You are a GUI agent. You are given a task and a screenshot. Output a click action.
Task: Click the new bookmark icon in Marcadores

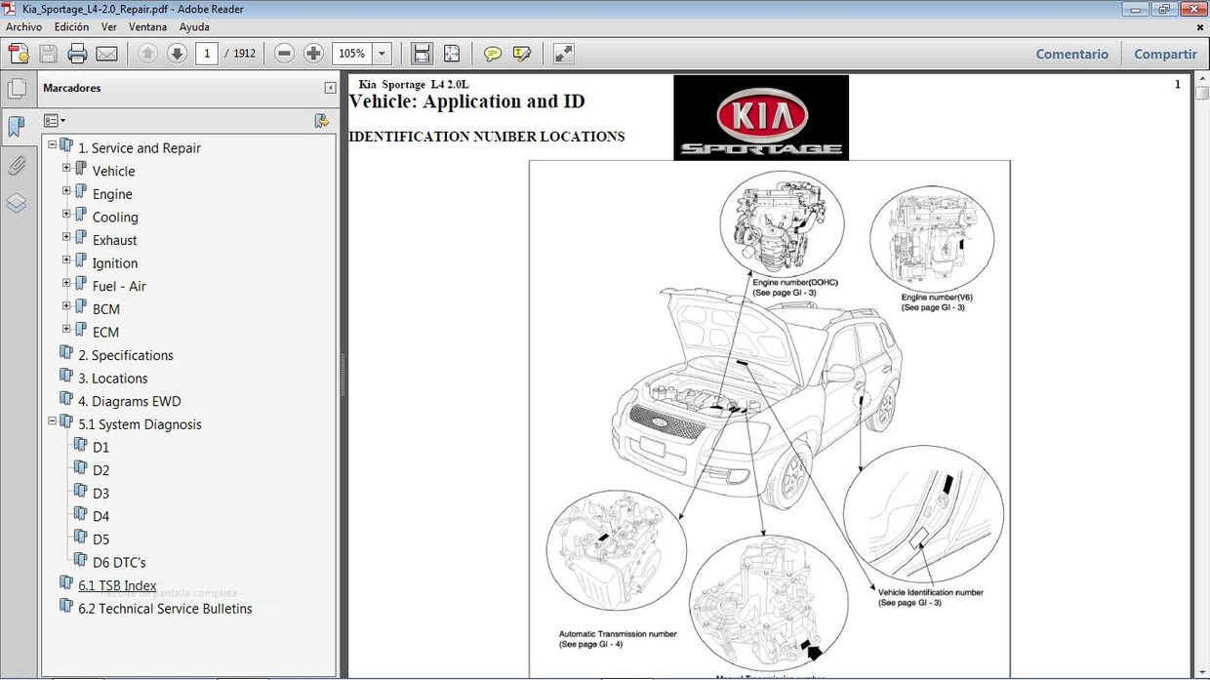[x=322, y=121]
